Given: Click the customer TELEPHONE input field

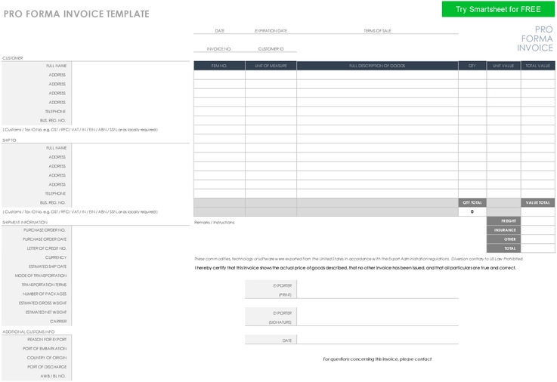Looking at the screenshot, I should 131,112.
